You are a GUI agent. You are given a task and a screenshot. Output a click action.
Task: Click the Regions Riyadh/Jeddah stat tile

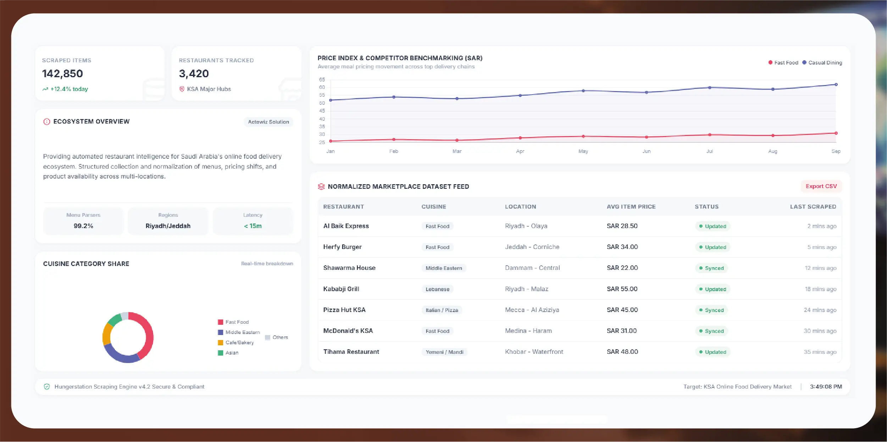coord(168,221)
